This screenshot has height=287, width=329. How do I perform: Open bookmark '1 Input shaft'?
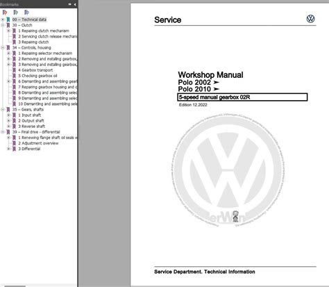pyautogui.click(x=30, y=115)
